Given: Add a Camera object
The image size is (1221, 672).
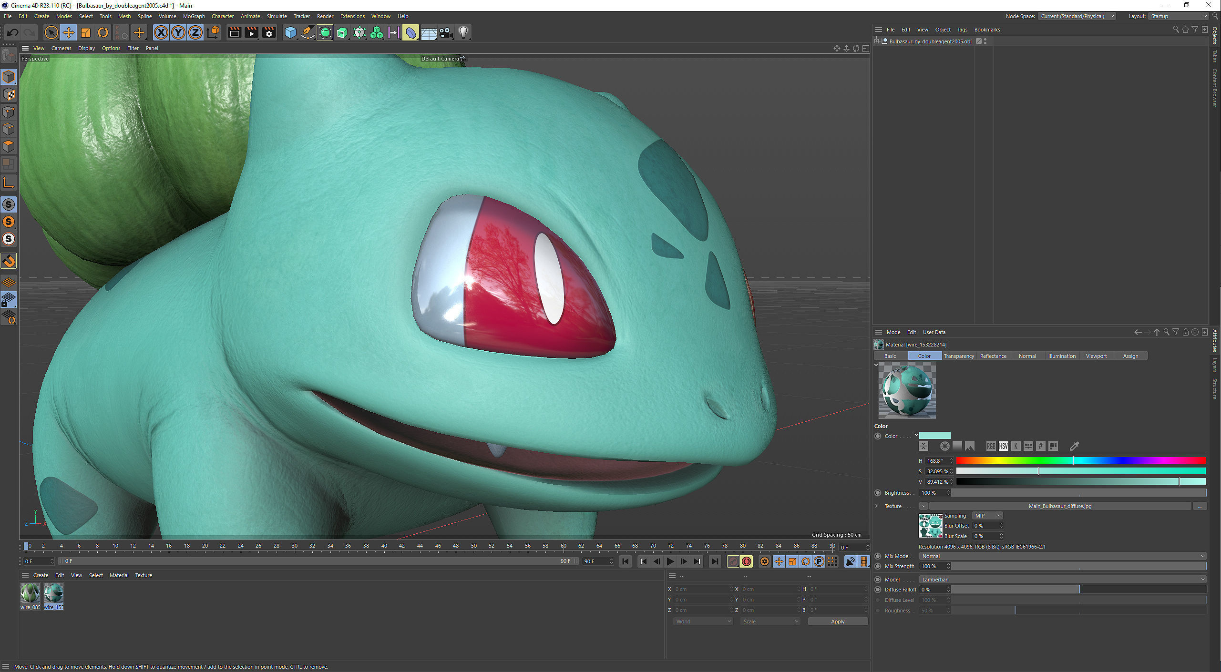Looking at the screenshot, I should [x=446, y=32].
